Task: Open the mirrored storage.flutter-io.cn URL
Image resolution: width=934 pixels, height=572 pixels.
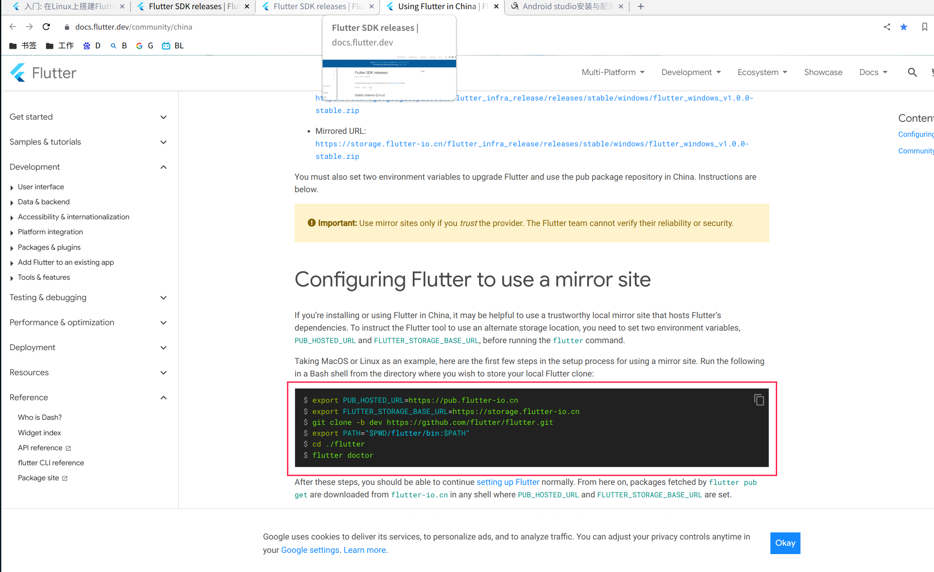Action: 532,150
